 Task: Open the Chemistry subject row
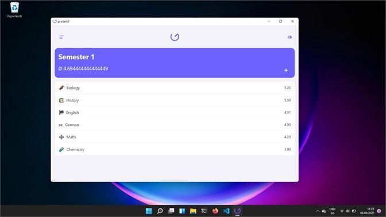coord(175,149)
